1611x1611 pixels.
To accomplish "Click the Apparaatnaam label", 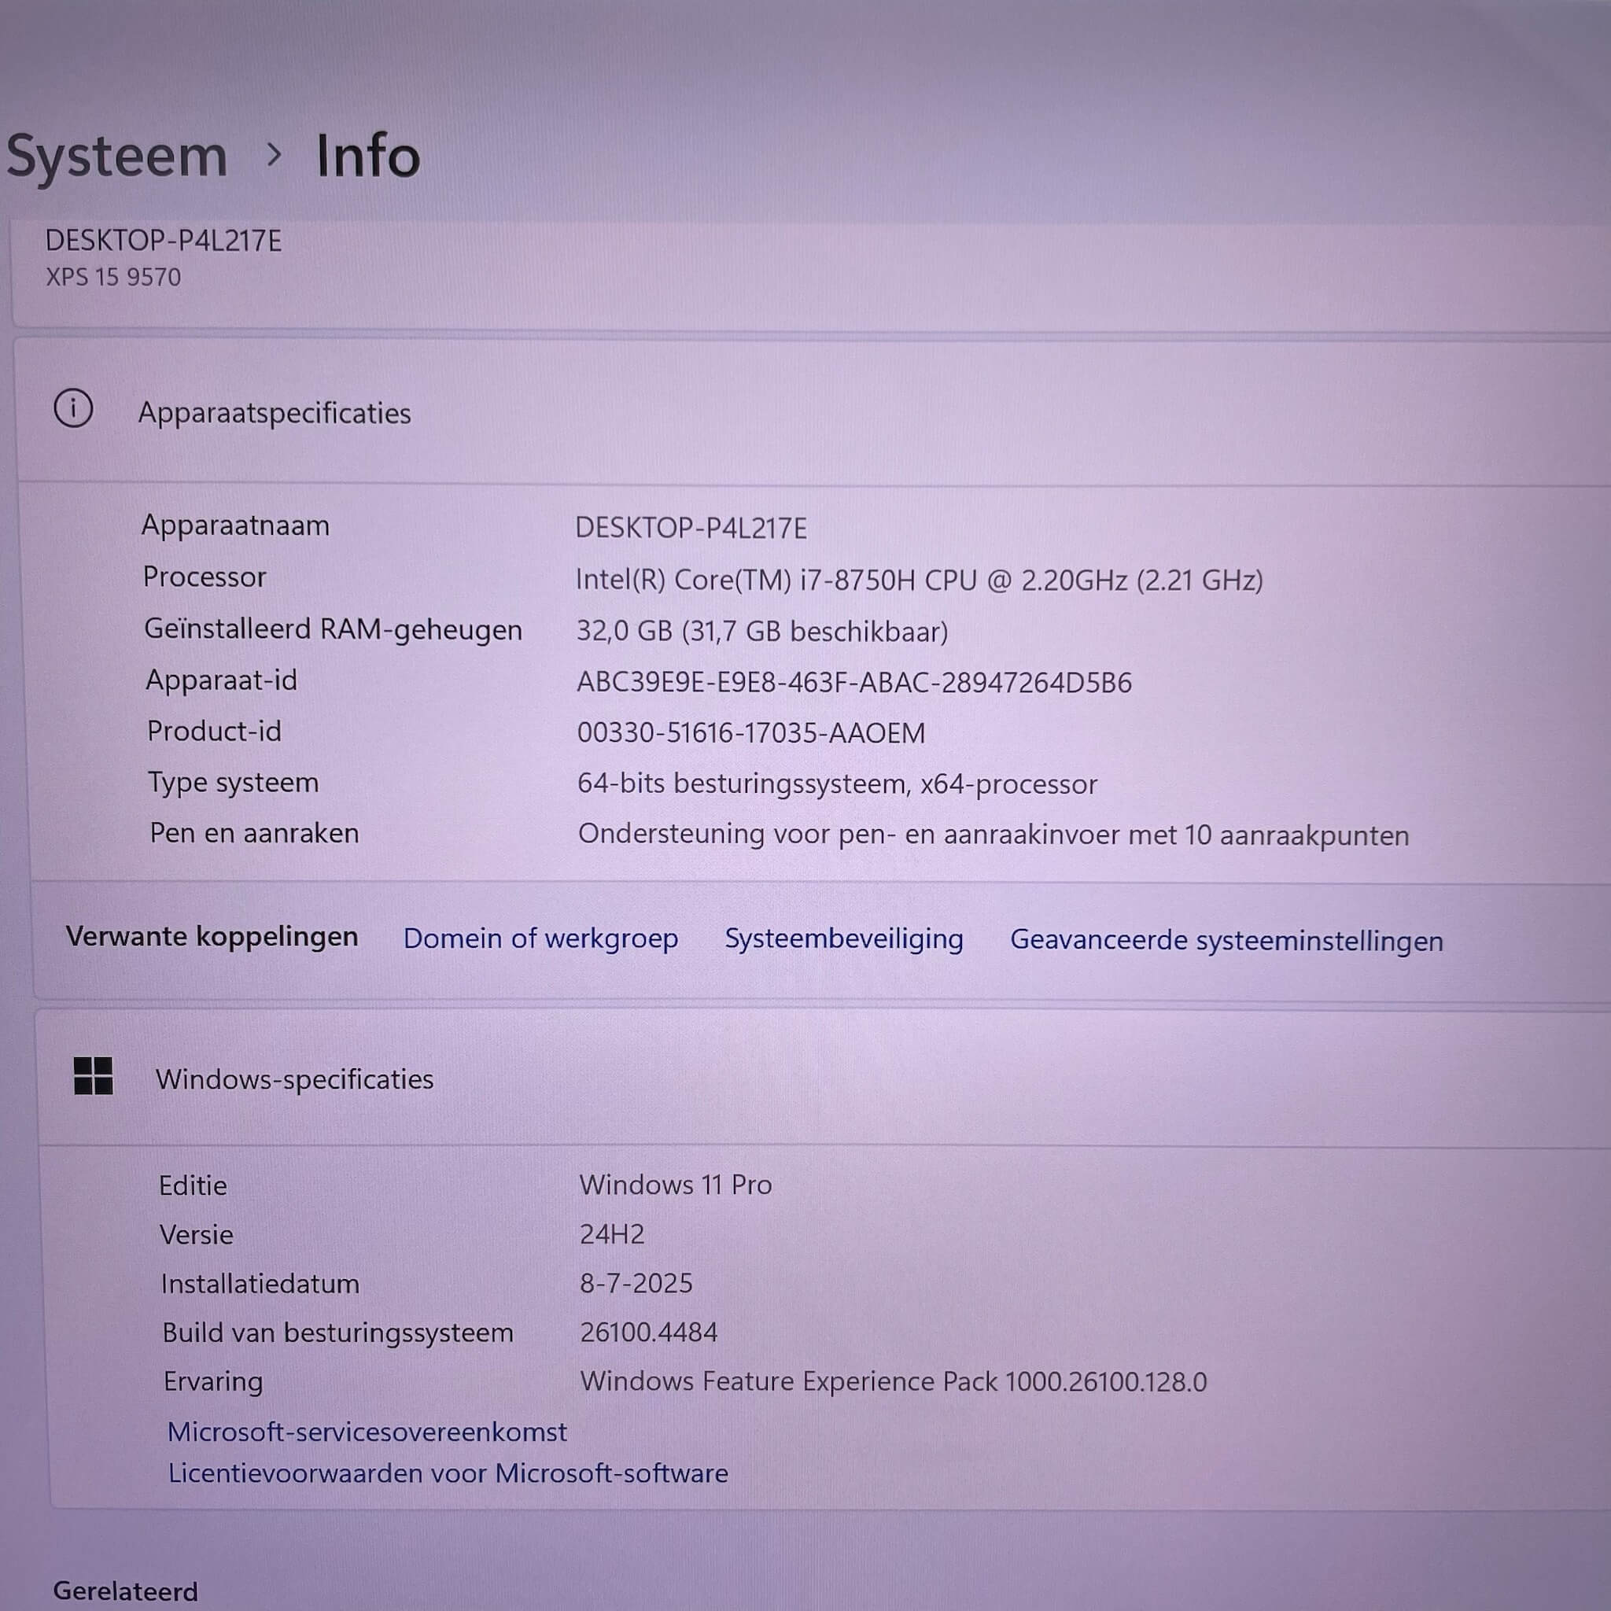I will pos(235,526).
